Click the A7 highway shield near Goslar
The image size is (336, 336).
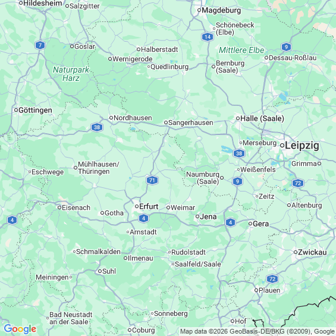pyautogui.click(x=40, y=45)
